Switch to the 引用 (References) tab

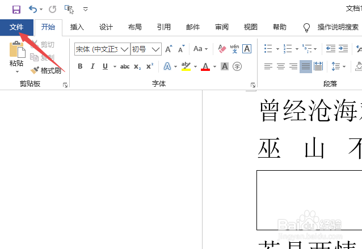(x=164, y=27)
